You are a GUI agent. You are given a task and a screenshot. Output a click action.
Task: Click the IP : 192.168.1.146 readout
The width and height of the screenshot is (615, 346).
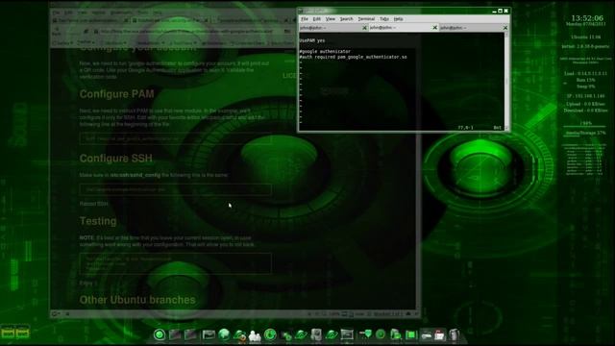pos(585,96)
